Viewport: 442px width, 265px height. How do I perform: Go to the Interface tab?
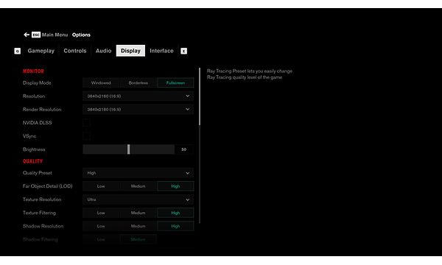pos(161,51)
